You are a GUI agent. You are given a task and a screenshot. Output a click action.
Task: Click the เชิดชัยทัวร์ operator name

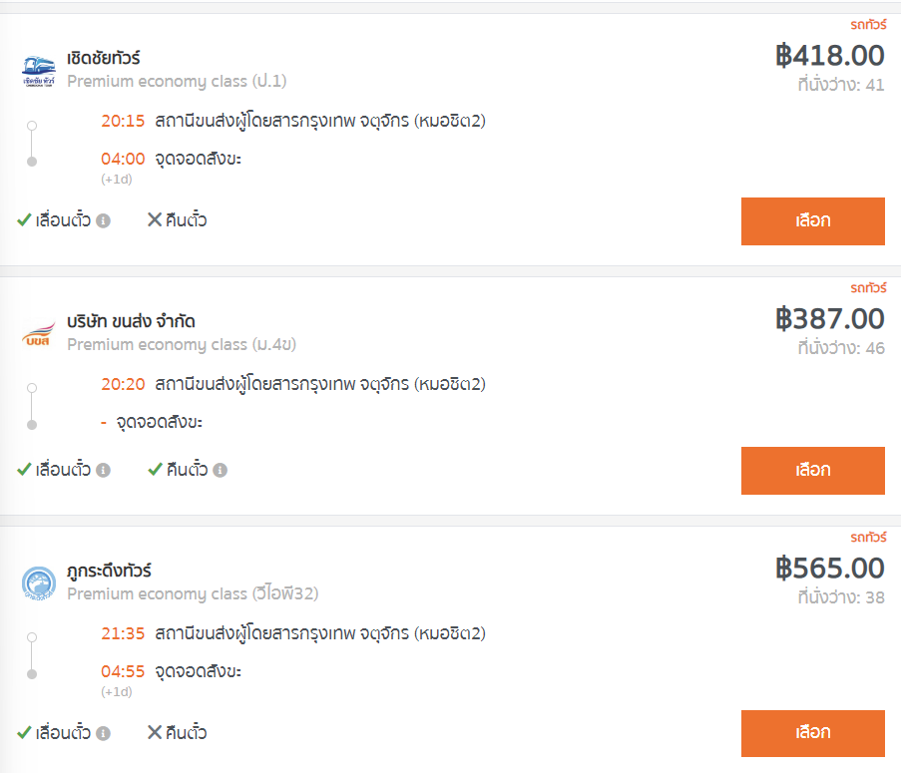pos(104,58)
